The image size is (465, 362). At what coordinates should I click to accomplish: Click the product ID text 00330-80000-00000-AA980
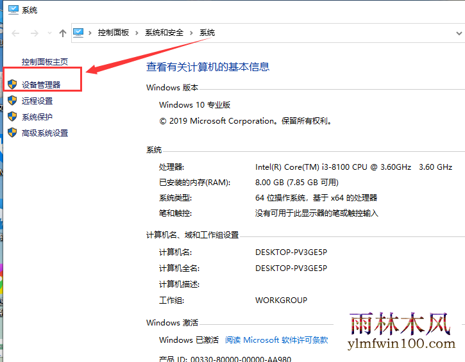(x=241, y=359)
